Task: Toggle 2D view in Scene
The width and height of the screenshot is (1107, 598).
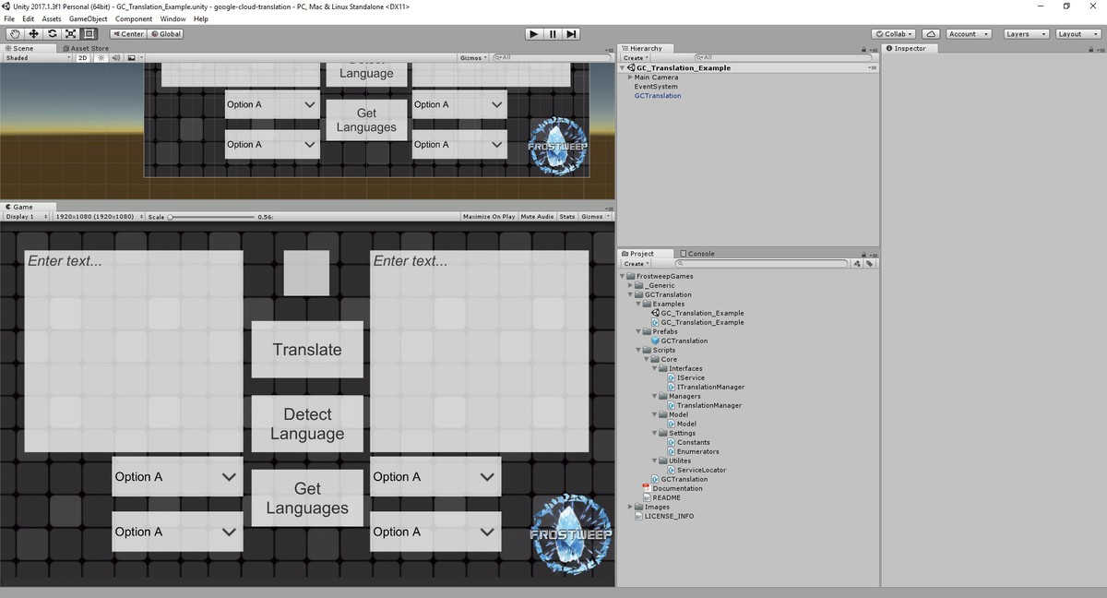Action: tap(82, 58)
